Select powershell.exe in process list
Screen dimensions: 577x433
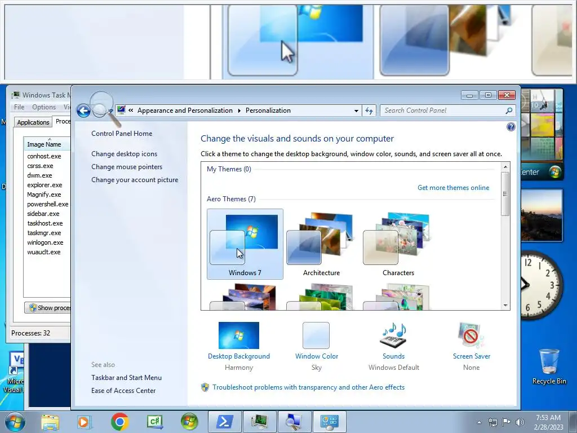point(47,204)
